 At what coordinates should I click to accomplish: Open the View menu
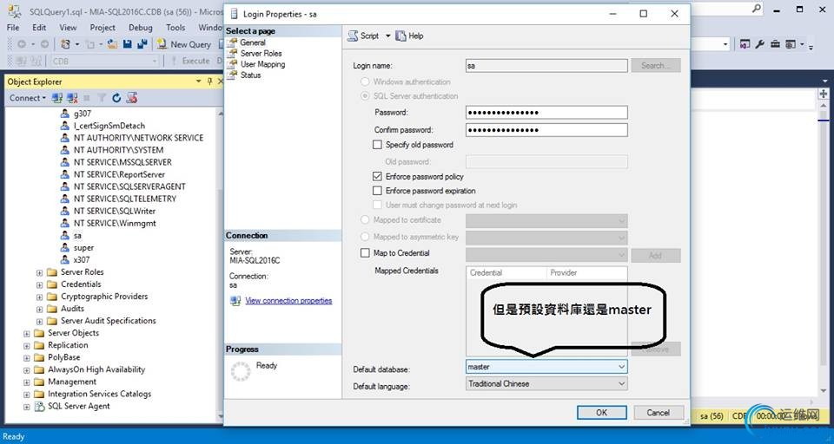pos(68,28)
